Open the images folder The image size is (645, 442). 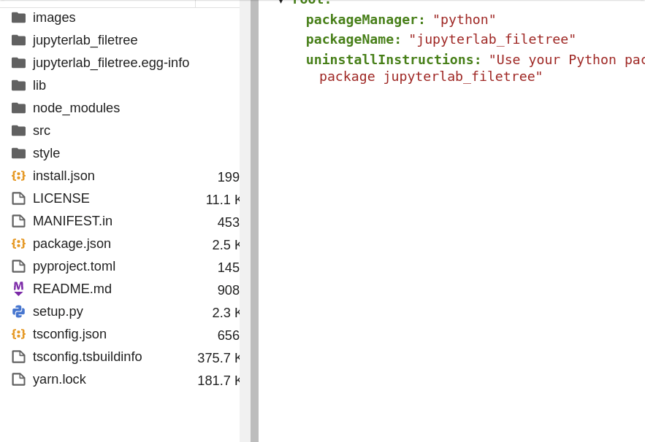pyautogui.click(x=54, y=18)
